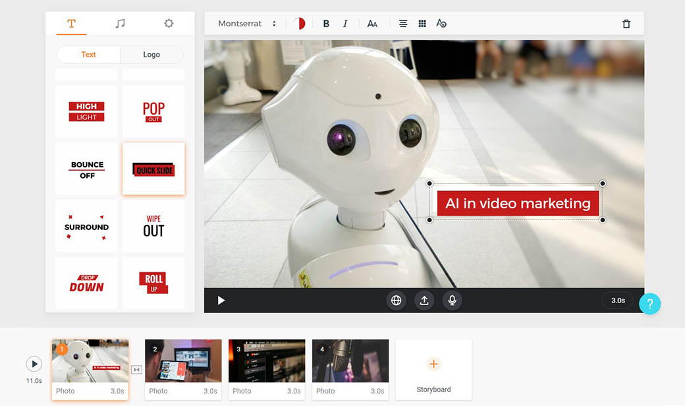The image size is (685, 406).
Task: Select the microphone photo scene 4 thumbnail
Action: point(350,361)
